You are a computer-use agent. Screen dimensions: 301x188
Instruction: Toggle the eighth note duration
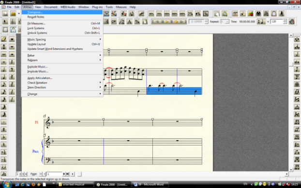pyautogui.click(x=4, y=84)
